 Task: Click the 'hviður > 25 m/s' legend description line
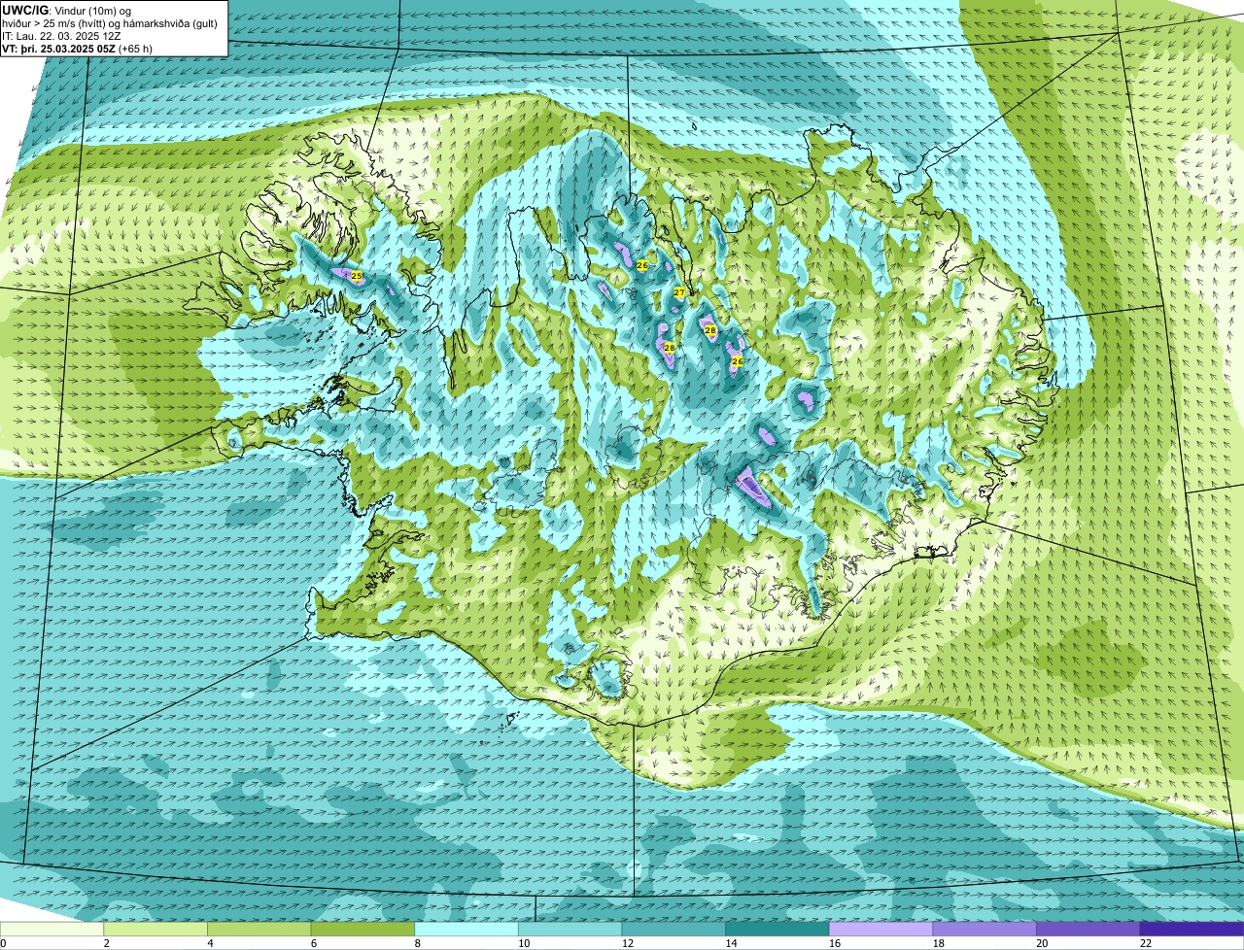(x=110, y=22)
